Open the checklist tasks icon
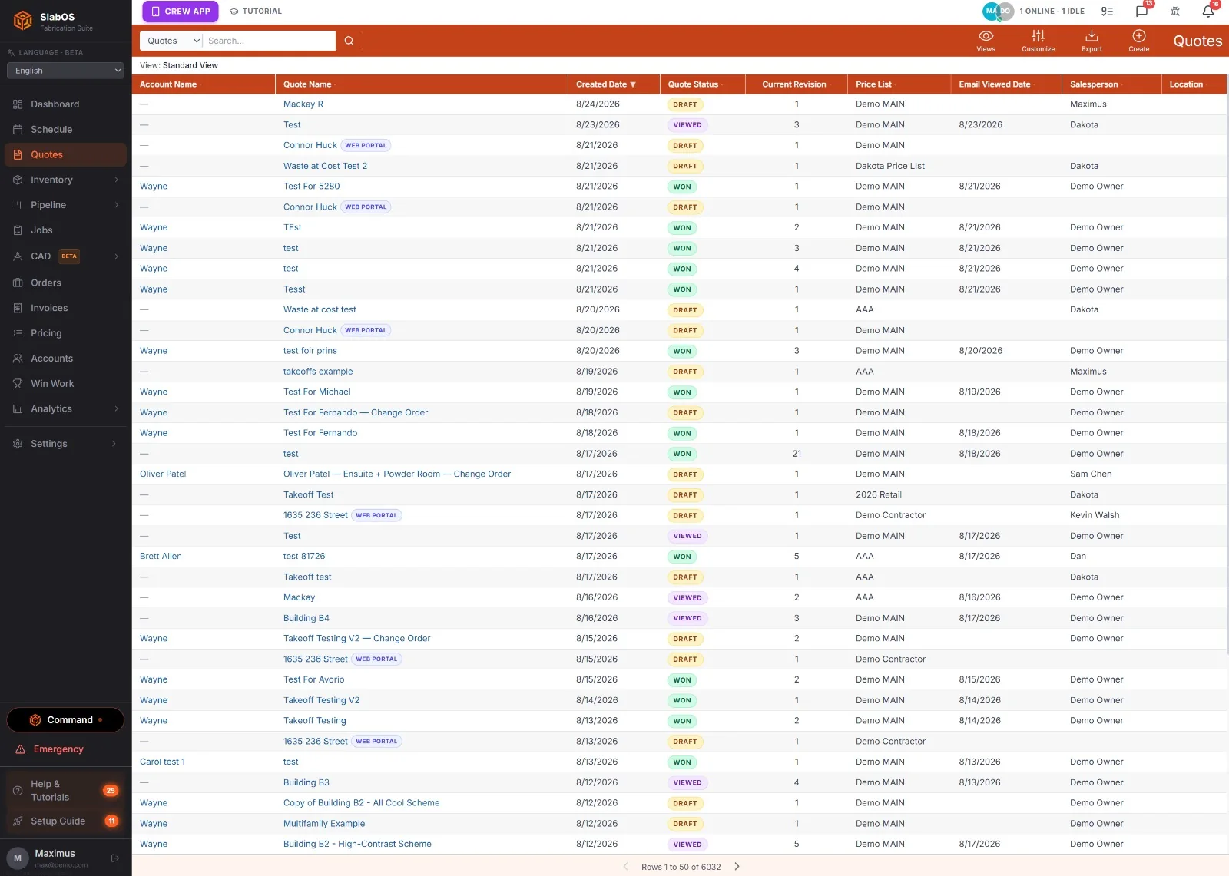 click(x=1107, y=12)
